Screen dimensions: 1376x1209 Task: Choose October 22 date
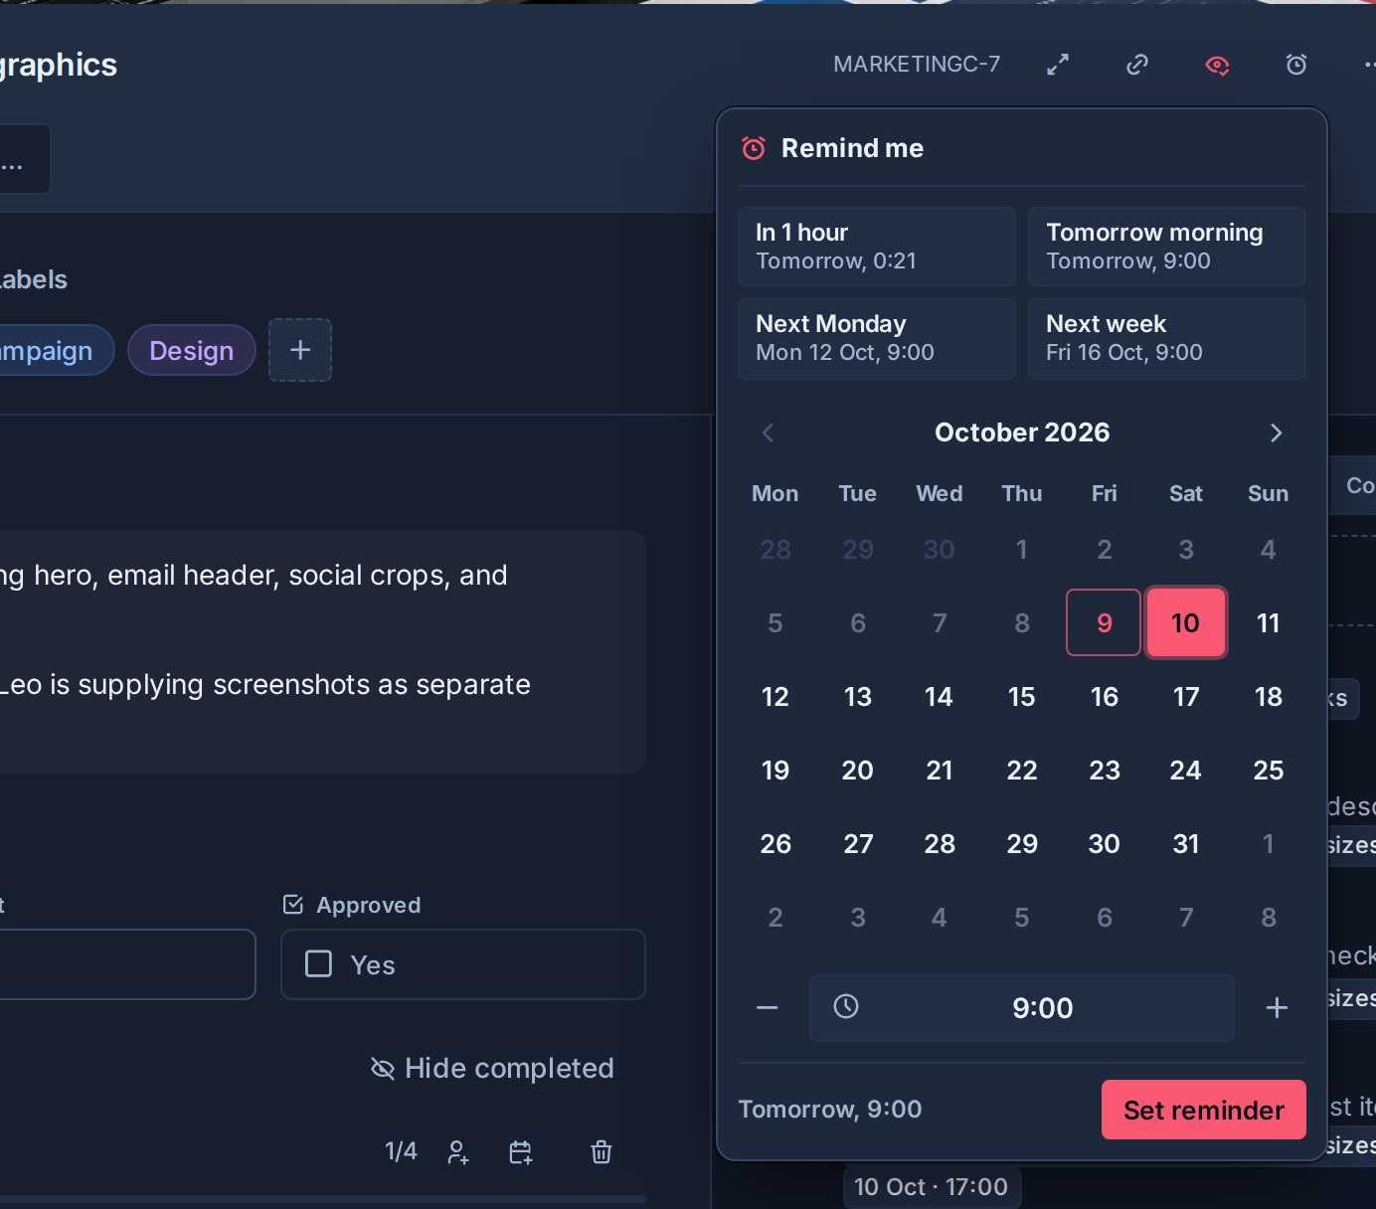click(x=1022, y=770)
